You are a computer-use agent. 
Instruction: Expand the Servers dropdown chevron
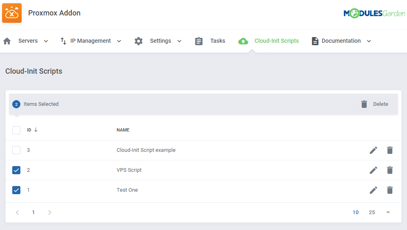46,41
